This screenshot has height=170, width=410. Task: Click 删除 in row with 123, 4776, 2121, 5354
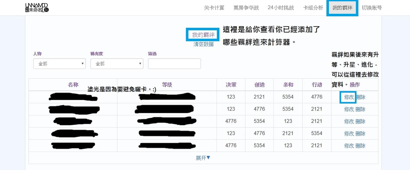tap(360, 133)
